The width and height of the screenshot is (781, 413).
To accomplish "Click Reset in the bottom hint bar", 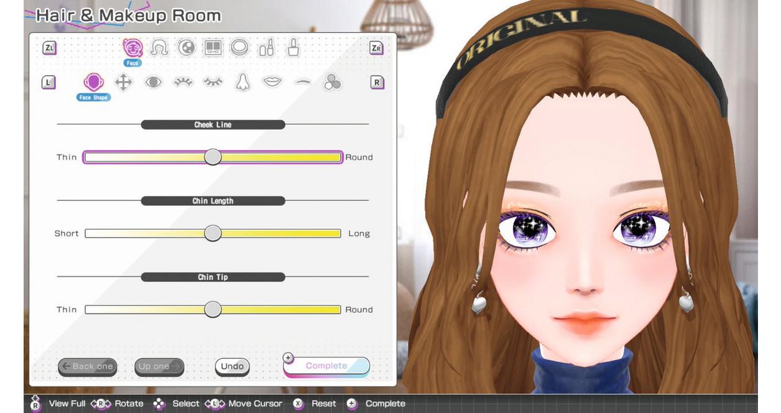I will [x=323, y=404].
